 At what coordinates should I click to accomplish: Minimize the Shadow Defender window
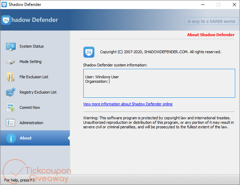(202, 5)
